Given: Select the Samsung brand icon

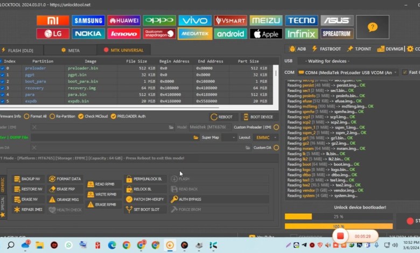Looking at the screenshot, I should [88, 20].
